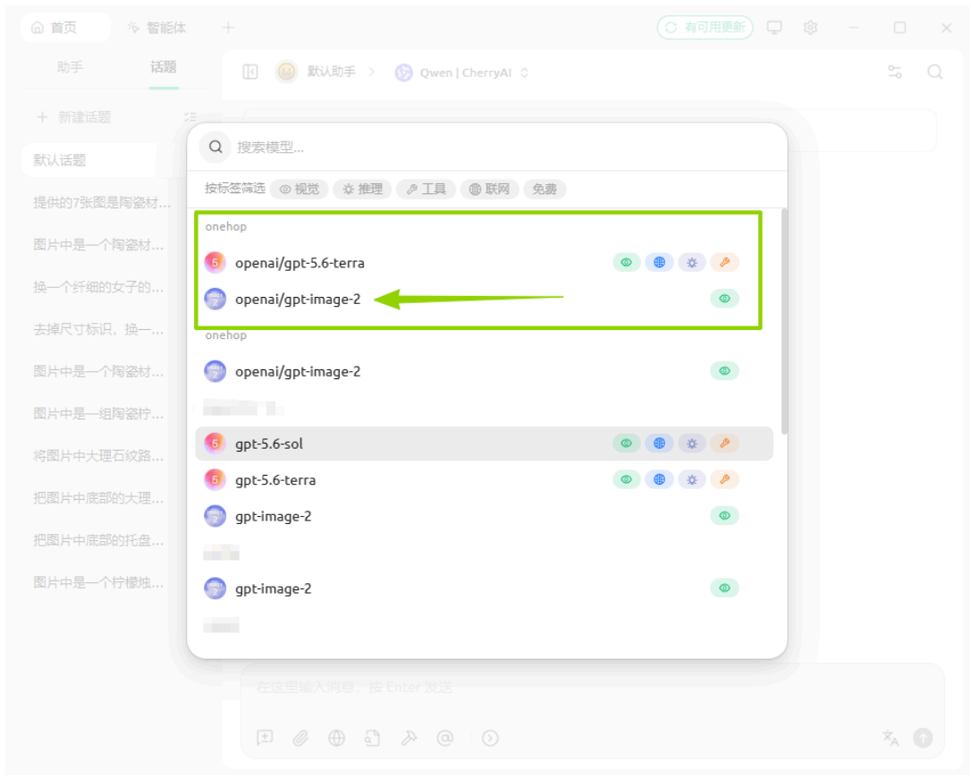
Task: Open topic 图片中是一个柠檬烛…
Action: 99,582
